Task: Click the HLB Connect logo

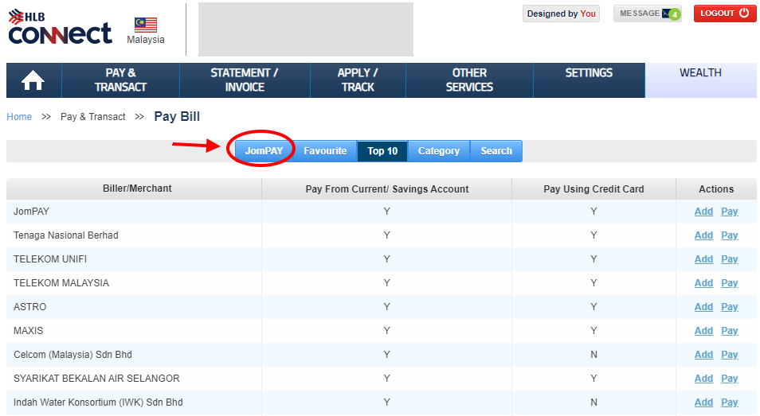Action: pos(60,28)
